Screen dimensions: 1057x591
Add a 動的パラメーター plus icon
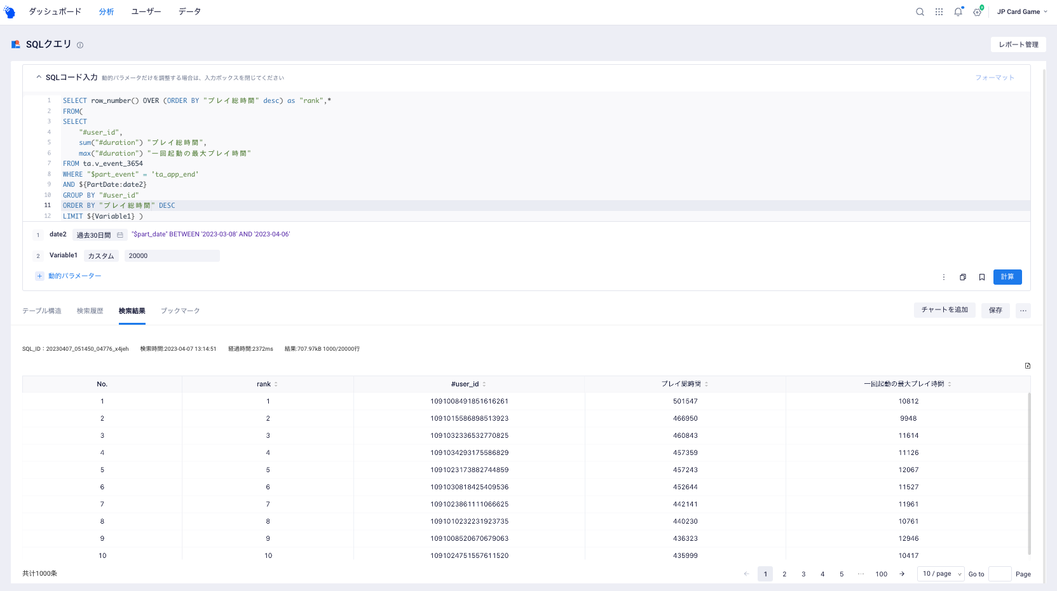39,276
